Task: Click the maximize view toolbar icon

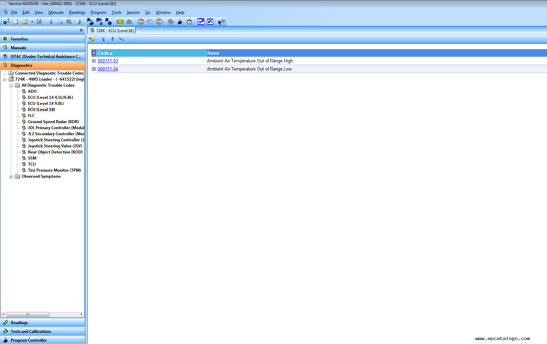Action: (x=201, y=22)
